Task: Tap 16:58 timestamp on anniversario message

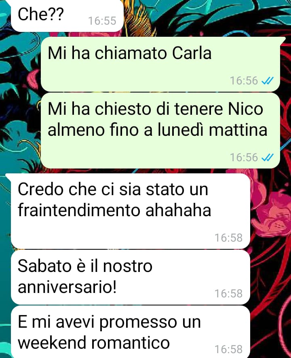Action: (x=228, y=293)
